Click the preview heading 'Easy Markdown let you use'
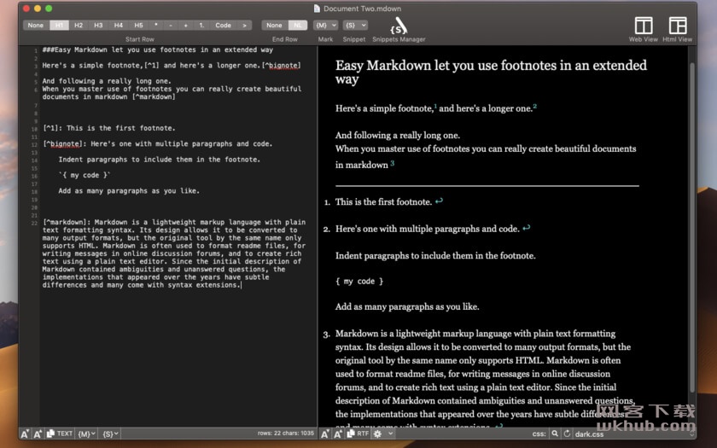The width and height of the screenshot is (717, 448). click(x=491, y=72)
